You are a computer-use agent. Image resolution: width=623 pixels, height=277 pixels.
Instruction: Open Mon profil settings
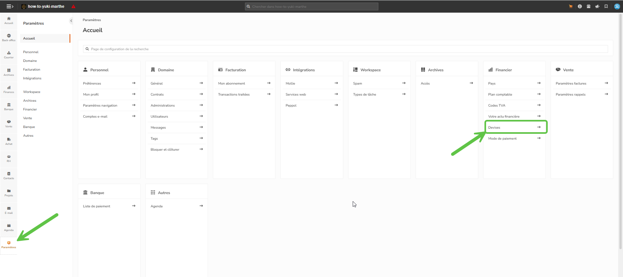coord(109,94)
